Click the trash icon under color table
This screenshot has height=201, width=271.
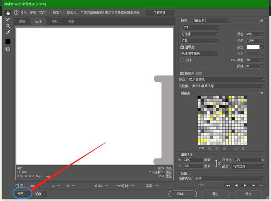click(243, 148)
